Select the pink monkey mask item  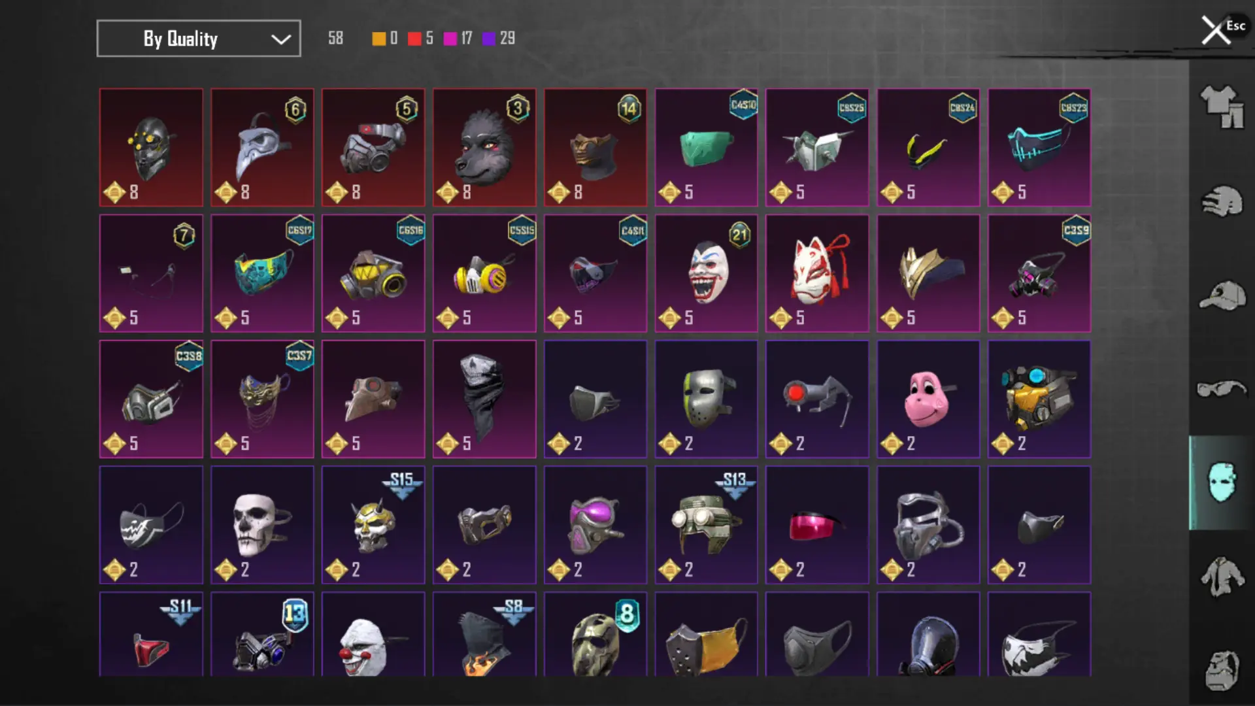click(x=928, y=399)
